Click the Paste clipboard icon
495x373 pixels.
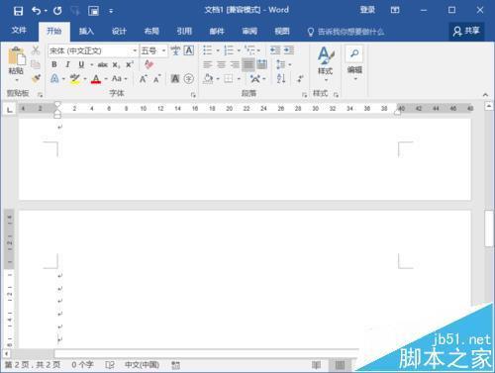[x=16, y=56]
